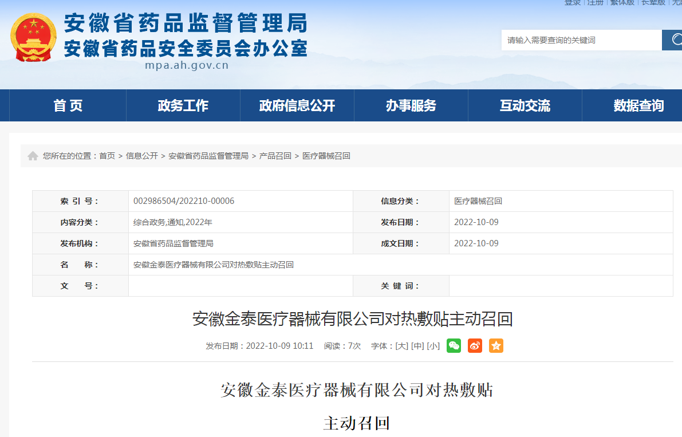This screenshot has height=437, width=682.
Task: Click the home icon in breadcrumb
Action: click(x=33, y=156)
